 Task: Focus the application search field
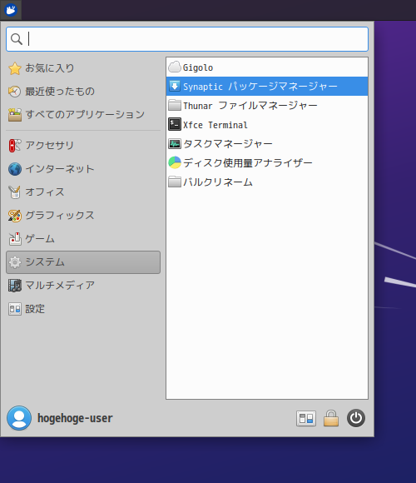tap(187, 39)
